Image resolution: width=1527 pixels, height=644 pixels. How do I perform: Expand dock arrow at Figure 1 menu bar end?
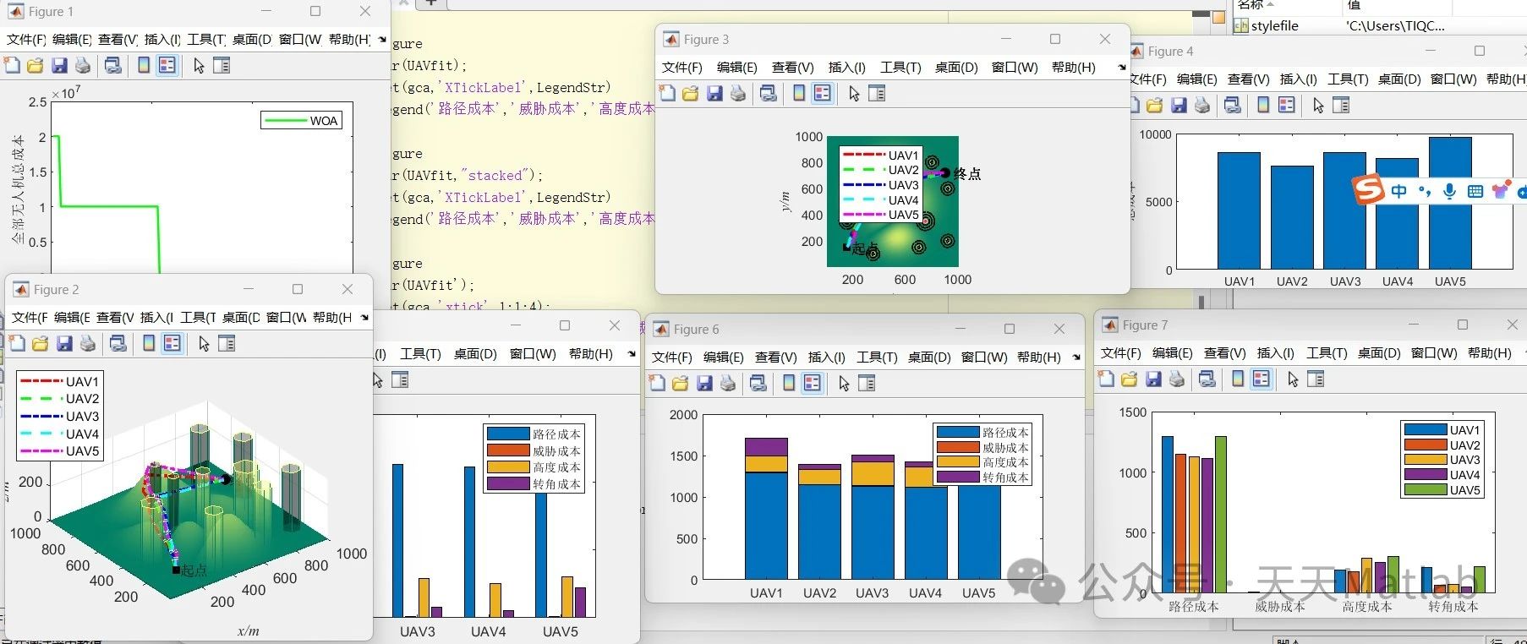pos(382,39)
